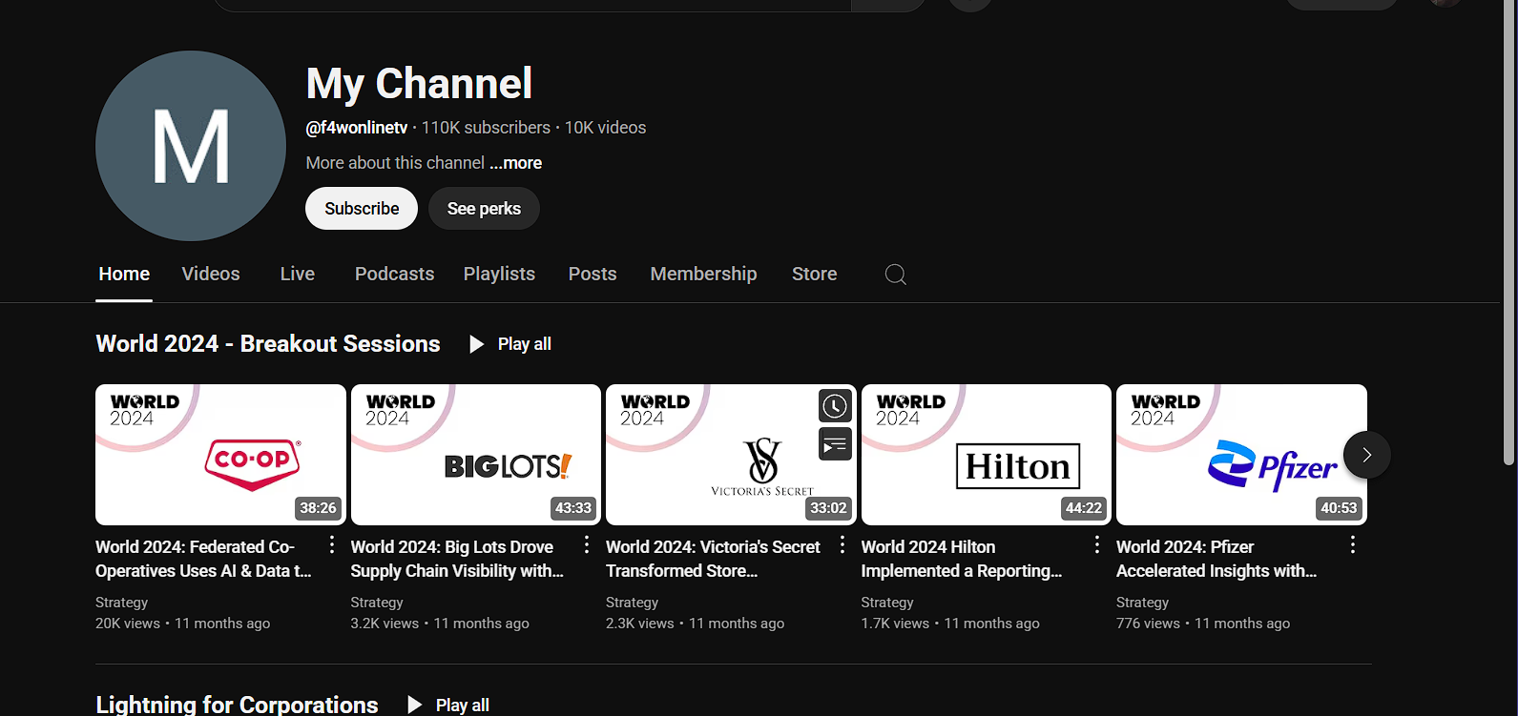
Task: Open the Federated Co-Operatives video title
Action: pos(203,559)
